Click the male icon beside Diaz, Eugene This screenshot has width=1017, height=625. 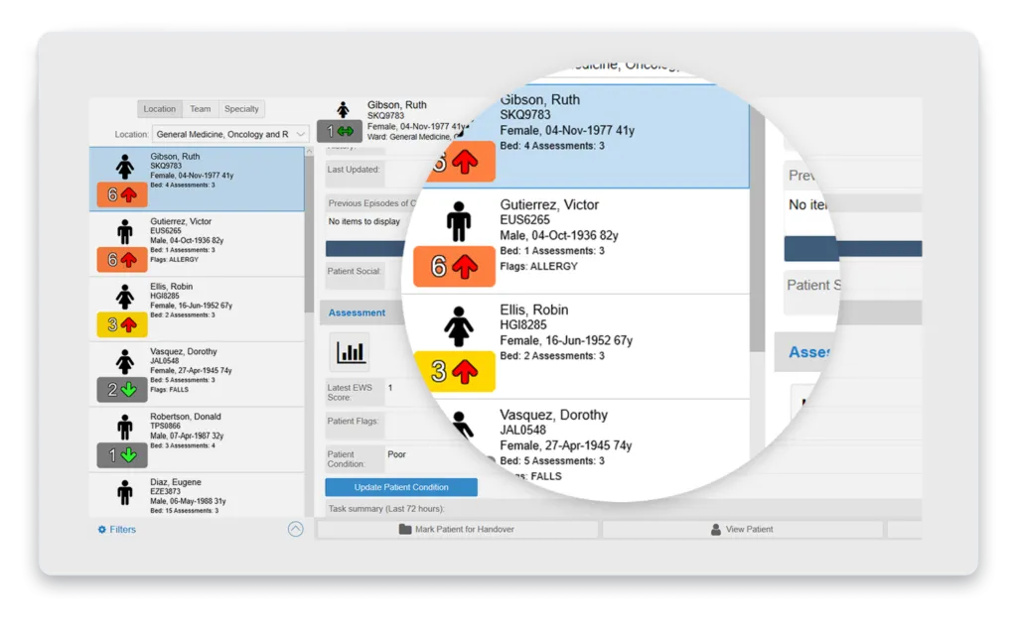tap(124, 492)
